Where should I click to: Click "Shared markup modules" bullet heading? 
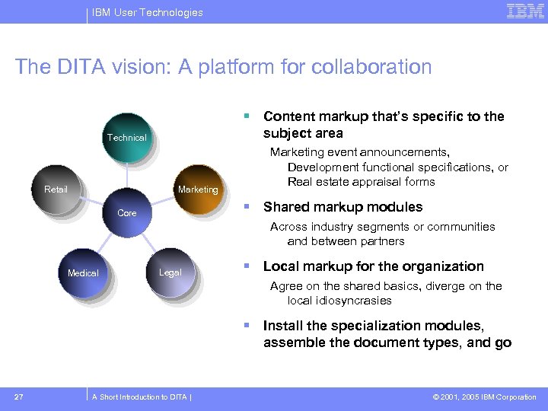pos(342,207)
